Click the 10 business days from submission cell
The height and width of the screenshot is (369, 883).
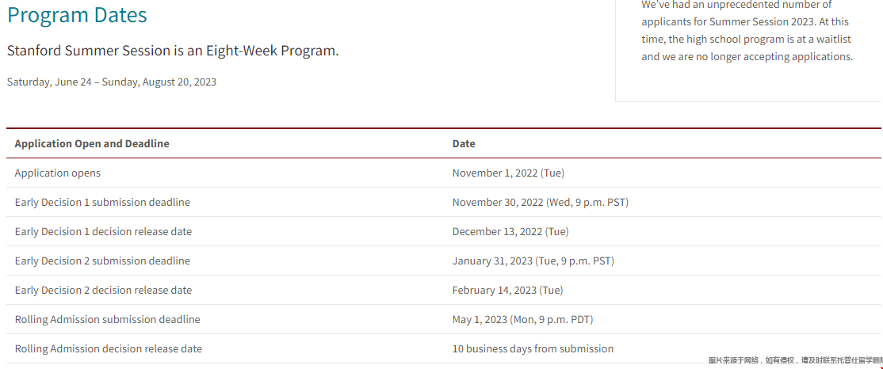pos(533,348)
